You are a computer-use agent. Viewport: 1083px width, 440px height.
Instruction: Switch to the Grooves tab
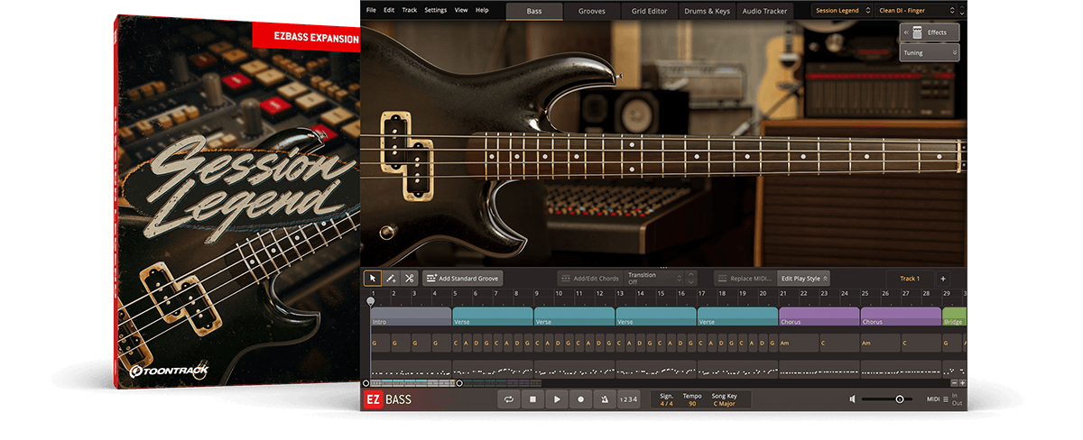pos(592,11)
